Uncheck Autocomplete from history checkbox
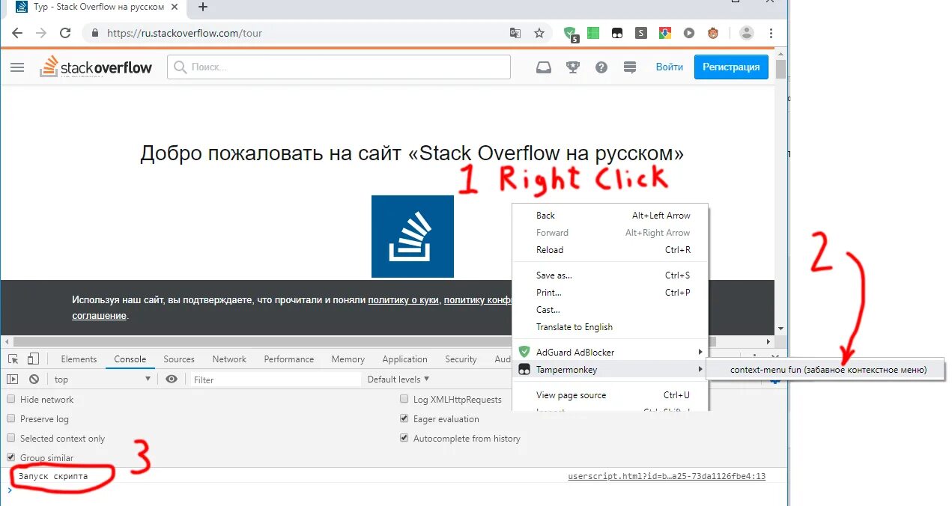Screen dimensions: 952x506 (404, 438)
